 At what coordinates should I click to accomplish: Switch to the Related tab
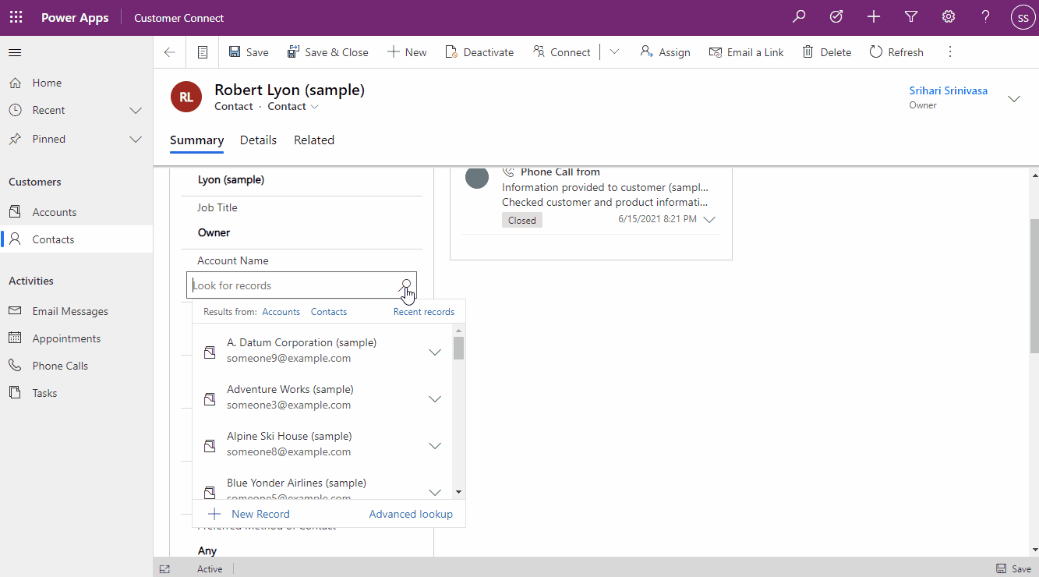314,140
